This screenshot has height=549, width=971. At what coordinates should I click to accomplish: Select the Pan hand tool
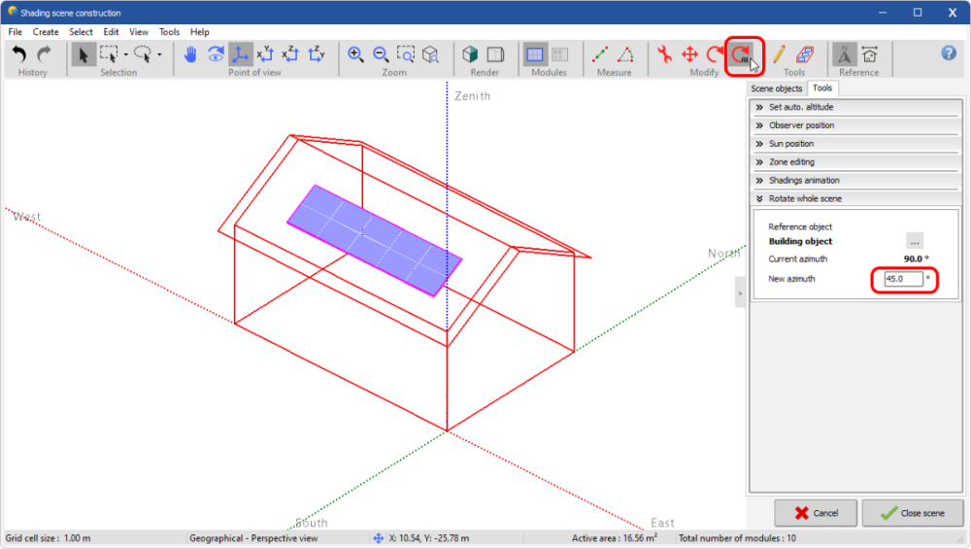pyautogui.click(x=190, y=54)
